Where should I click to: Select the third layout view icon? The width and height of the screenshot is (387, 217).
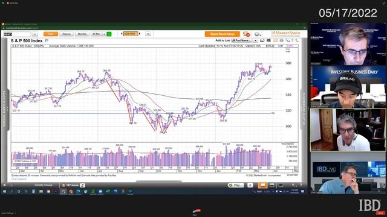click(281, 185)
